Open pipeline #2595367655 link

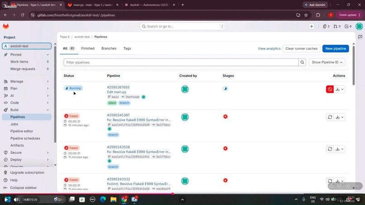(x=118, y=87)
